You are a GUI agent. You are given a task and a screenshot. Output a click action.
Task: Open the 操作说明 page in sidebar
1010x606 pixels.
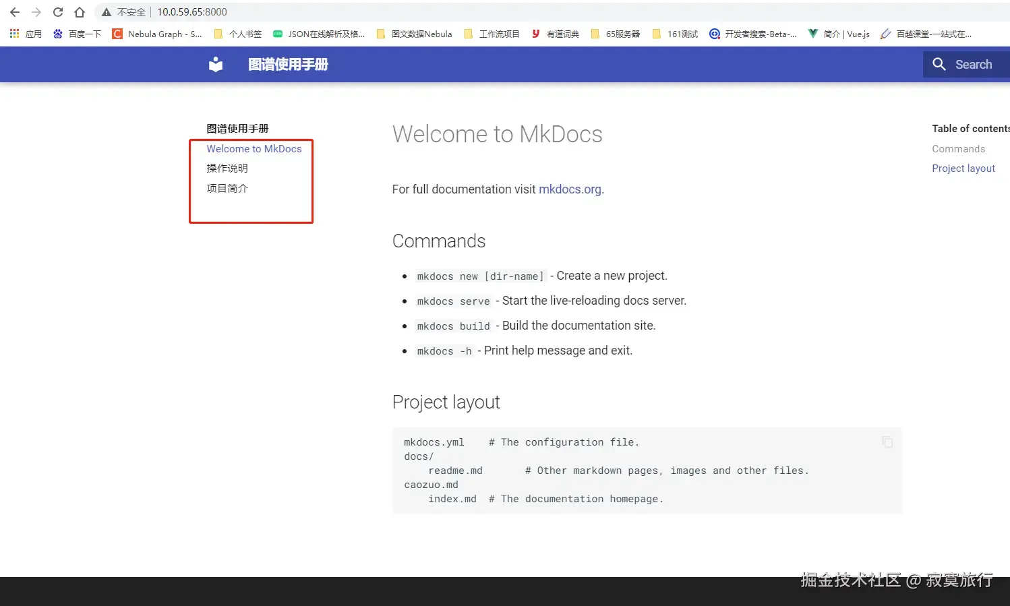pyautogui.click(x=227, y=169)
